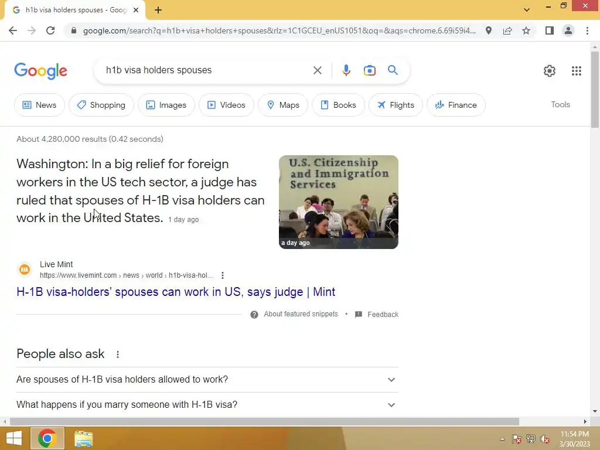The width and height of the screenshot is (600, 450).
Task: Switch to Videos results
Action: pyautogui.click(x=226, y=105)
